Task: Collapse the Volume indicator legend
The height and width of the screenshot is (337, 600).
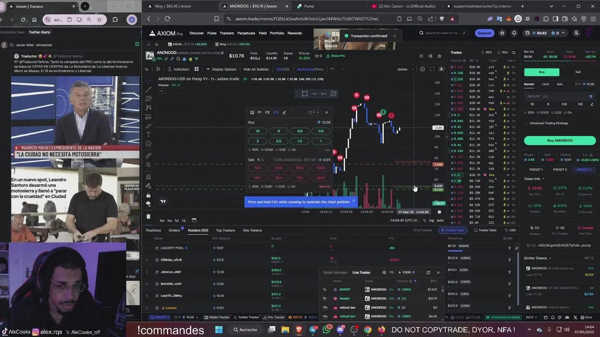Action: (x=161, y=91)
